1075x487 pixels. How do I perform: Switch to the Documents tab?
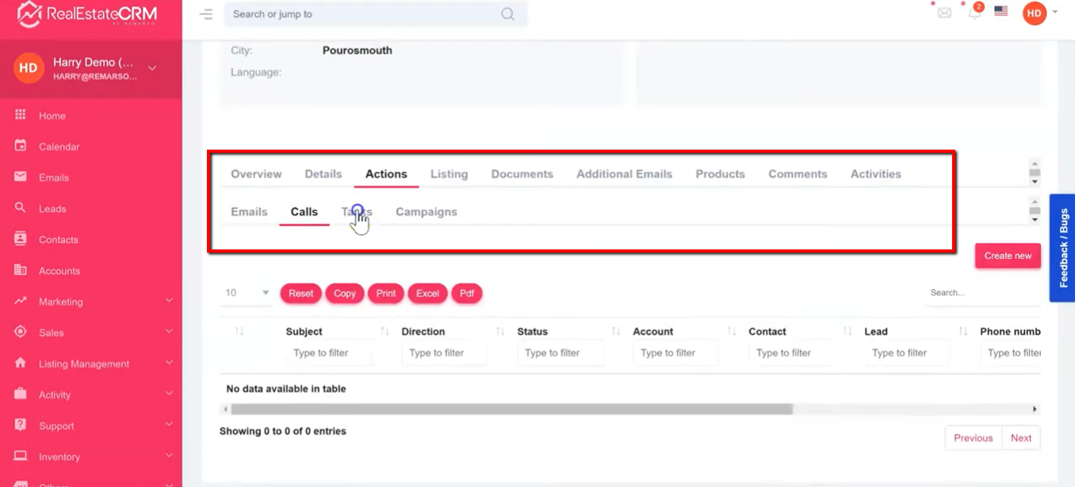coord(522,174)
